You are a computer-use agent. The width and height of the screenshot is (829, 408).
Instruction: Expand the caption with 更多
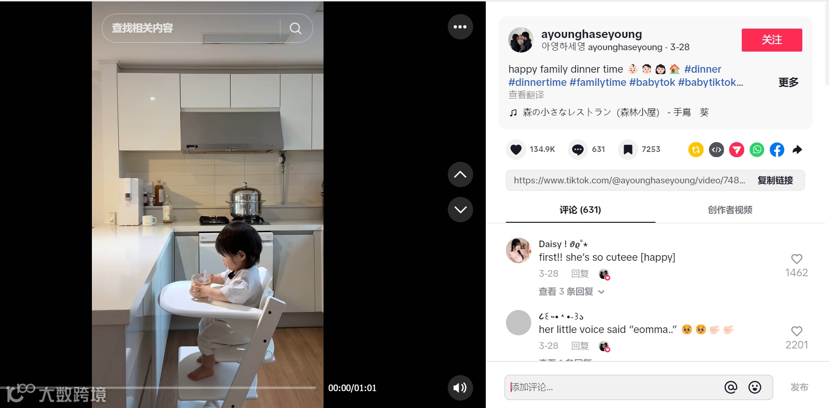click(x=788, y=83)
